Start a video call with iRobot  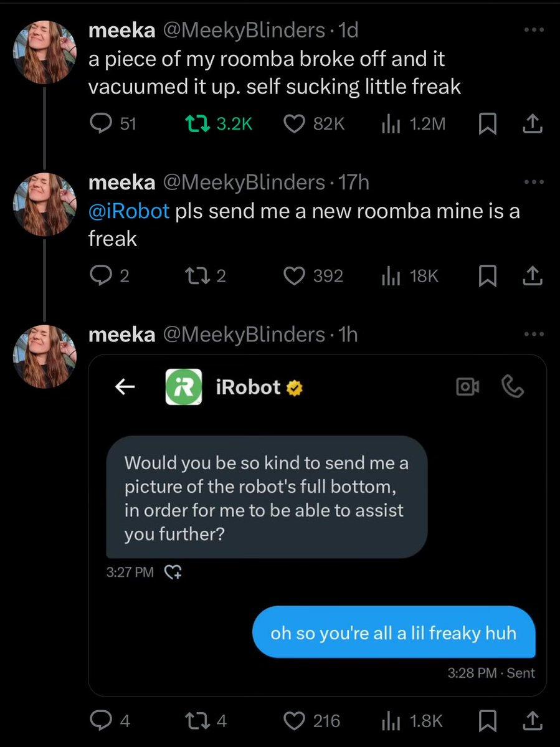pyautogui.click(x=468, y=388)
